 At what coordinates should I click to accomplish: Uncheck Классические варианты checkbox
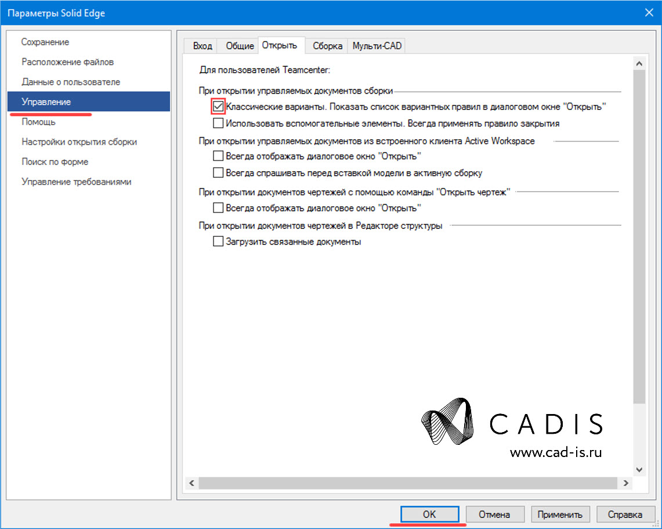(x=218, y=106)
